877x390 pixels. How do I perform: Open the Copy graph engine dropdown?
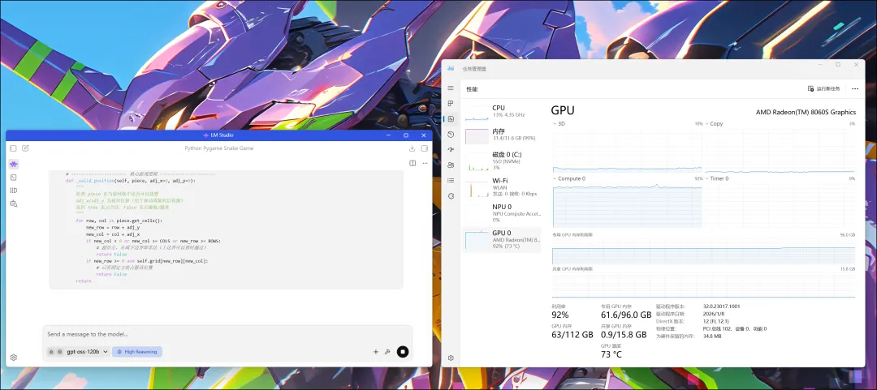click(715, 123)
